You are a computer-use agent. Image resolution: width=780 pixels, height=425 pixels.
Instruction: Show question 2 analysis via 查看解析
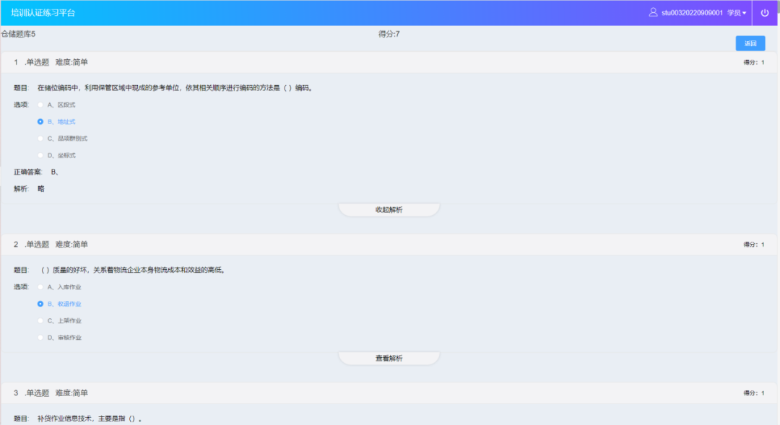pyautogui.click(x=389, y=358)
